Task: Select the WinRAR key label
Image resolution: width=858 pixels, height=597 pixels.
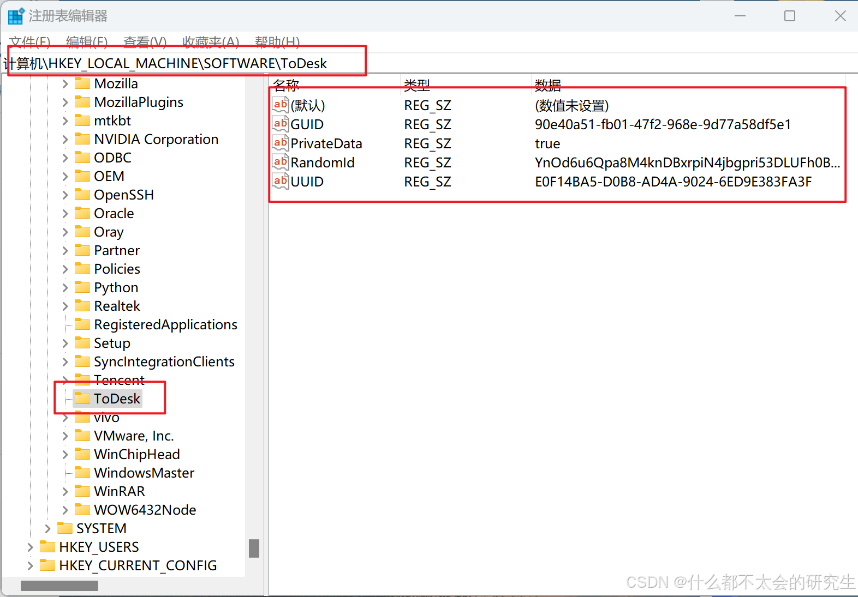Action: [x=120, y=491]
